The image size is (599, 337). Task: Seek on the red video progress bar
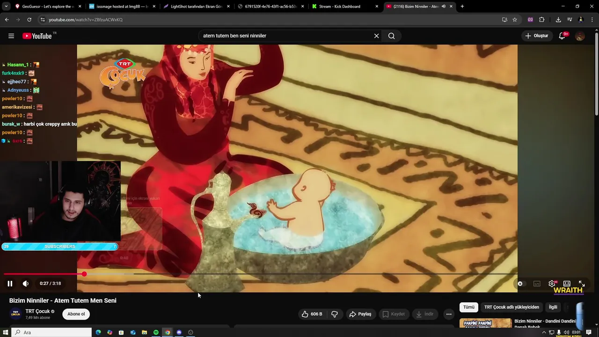click(261, 274)
